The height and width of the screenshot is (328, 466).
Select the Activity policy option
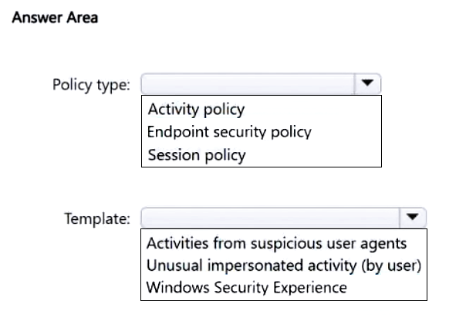pyautogui.click(x=196, y=108)
